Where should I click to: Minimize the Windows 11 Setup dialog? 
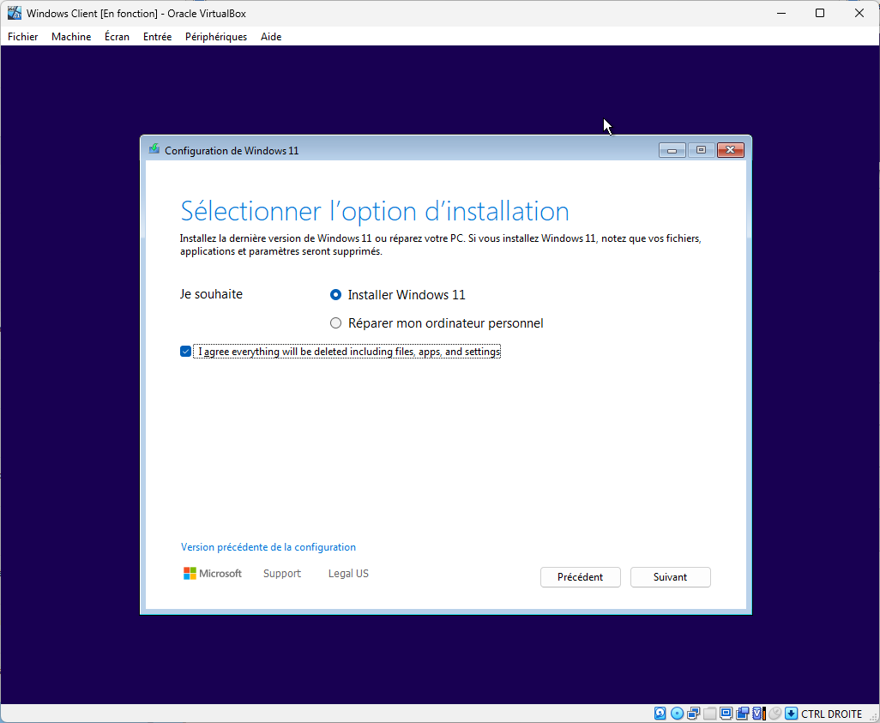click(672, 150)
